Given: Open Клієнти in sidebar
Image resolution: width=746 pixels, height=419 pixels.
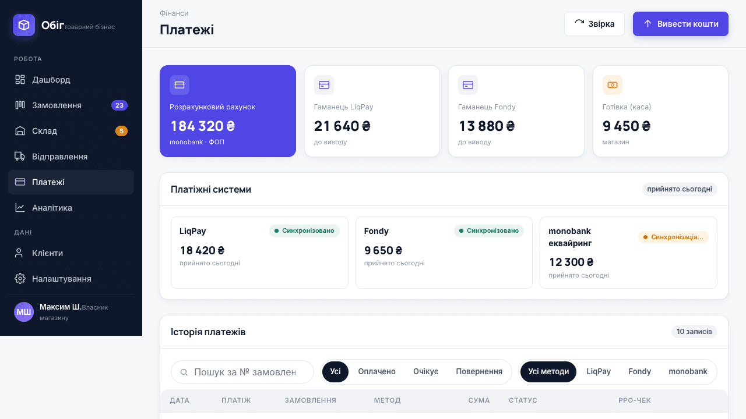Looking at the screenshot, I should pos(71,253).
